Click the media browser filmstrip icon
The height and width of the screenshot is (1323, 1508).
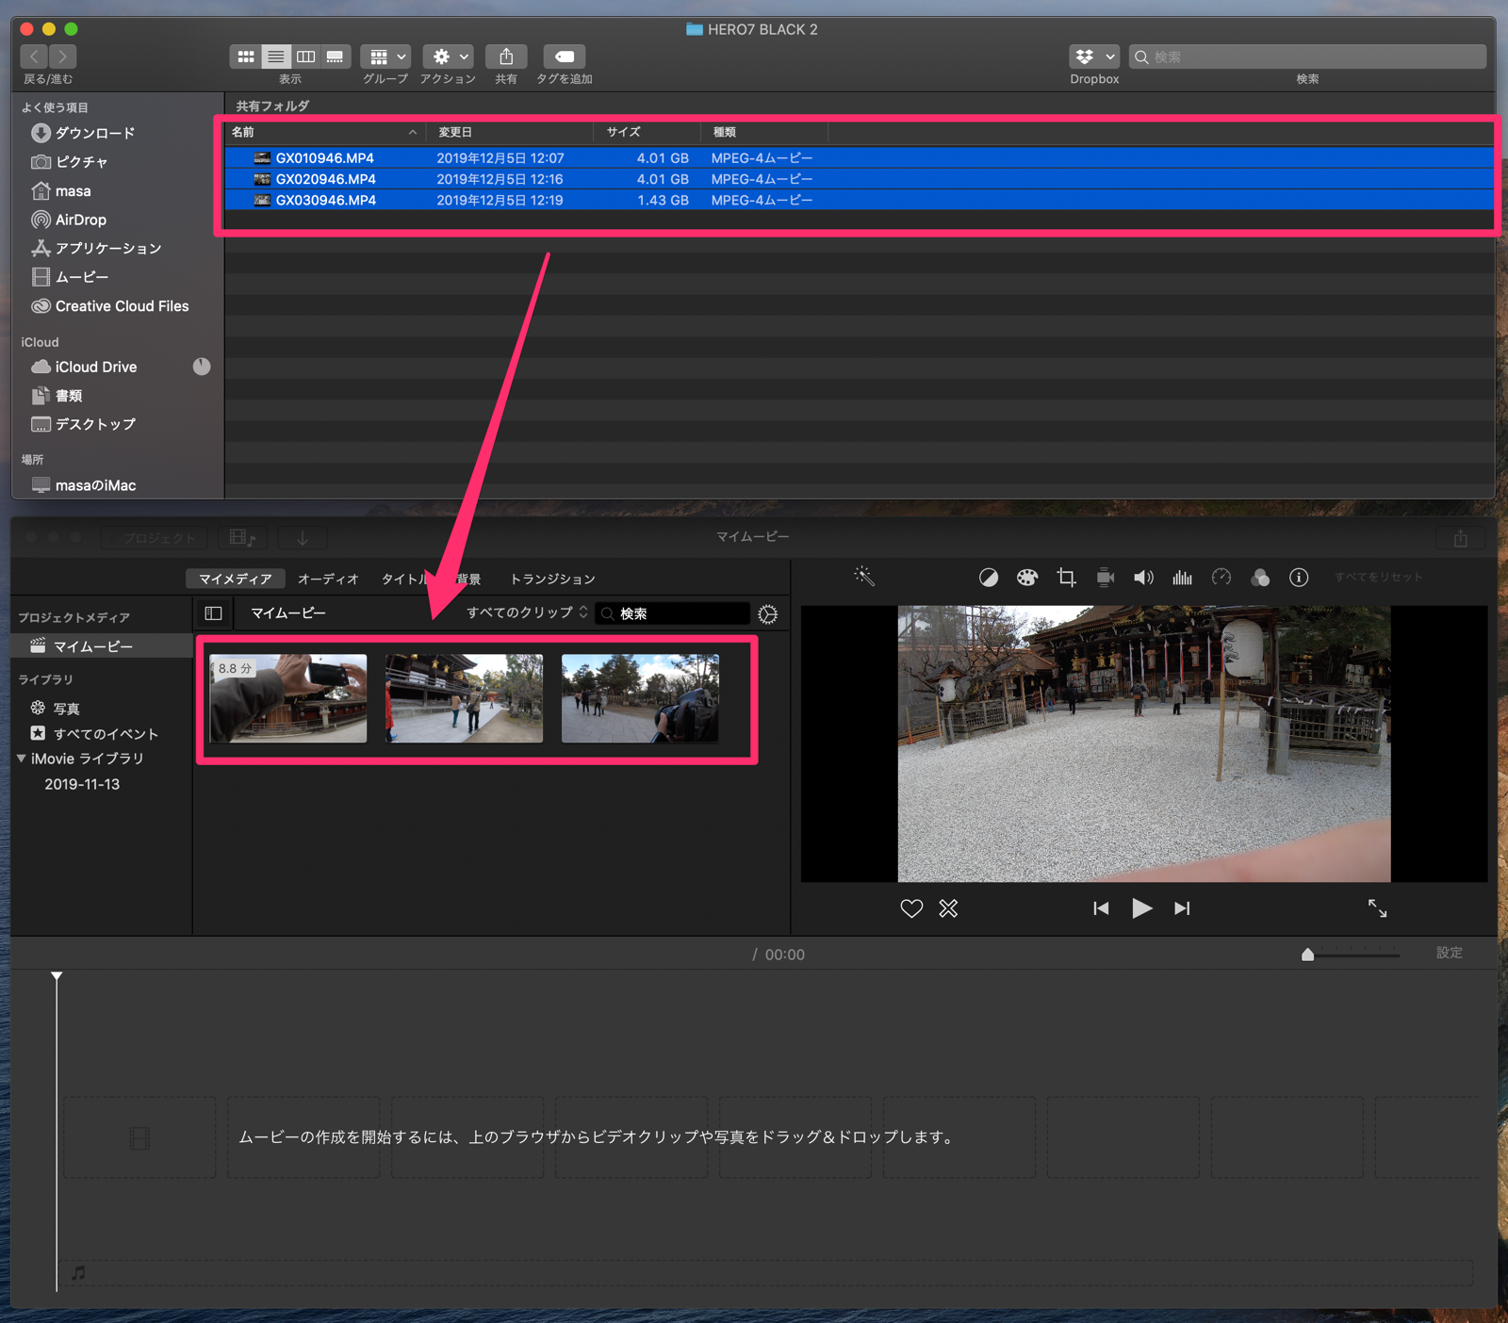242,538
